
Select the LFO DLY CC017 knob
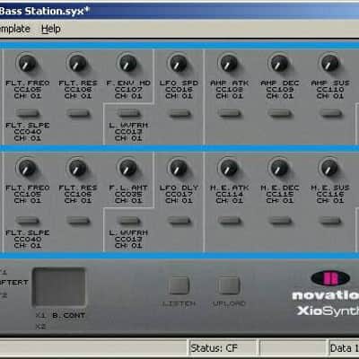[x=179, y=168]
